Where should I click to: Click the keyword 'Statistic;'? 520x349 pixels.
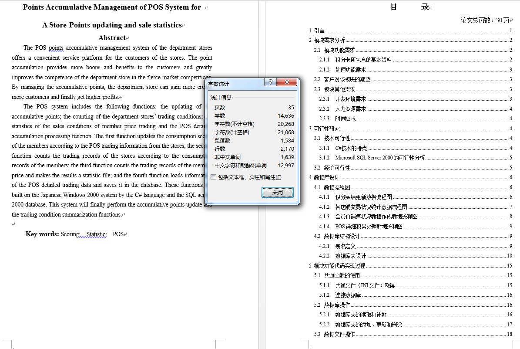[97, 234]
